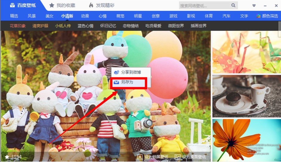Click the lock screen icon
The height and width of the screenshot is (162, 281).
click(x=140, y=157)
